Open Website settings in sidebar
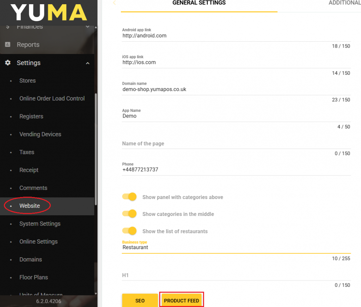361x307 pixels. [x=30, y=206]
